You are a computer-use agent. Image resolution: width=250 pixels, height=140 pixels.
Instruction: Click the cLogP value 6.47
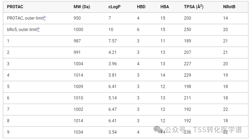[x=112, y=109]
